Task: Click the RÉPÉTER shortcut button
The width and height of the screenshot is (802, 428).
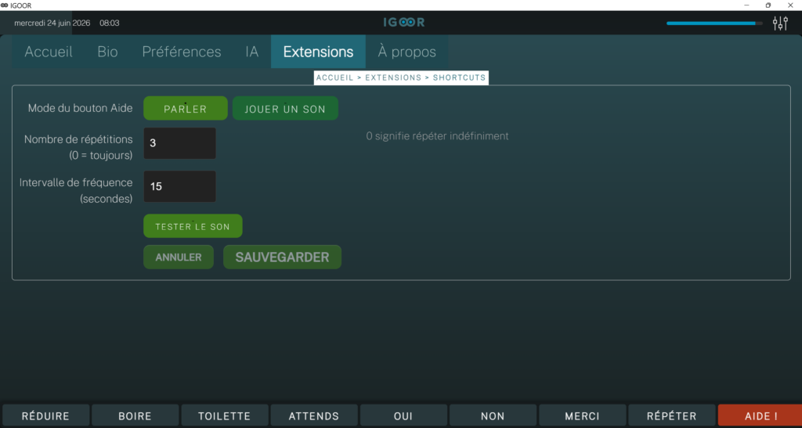Action: click(x=671, y=415)
